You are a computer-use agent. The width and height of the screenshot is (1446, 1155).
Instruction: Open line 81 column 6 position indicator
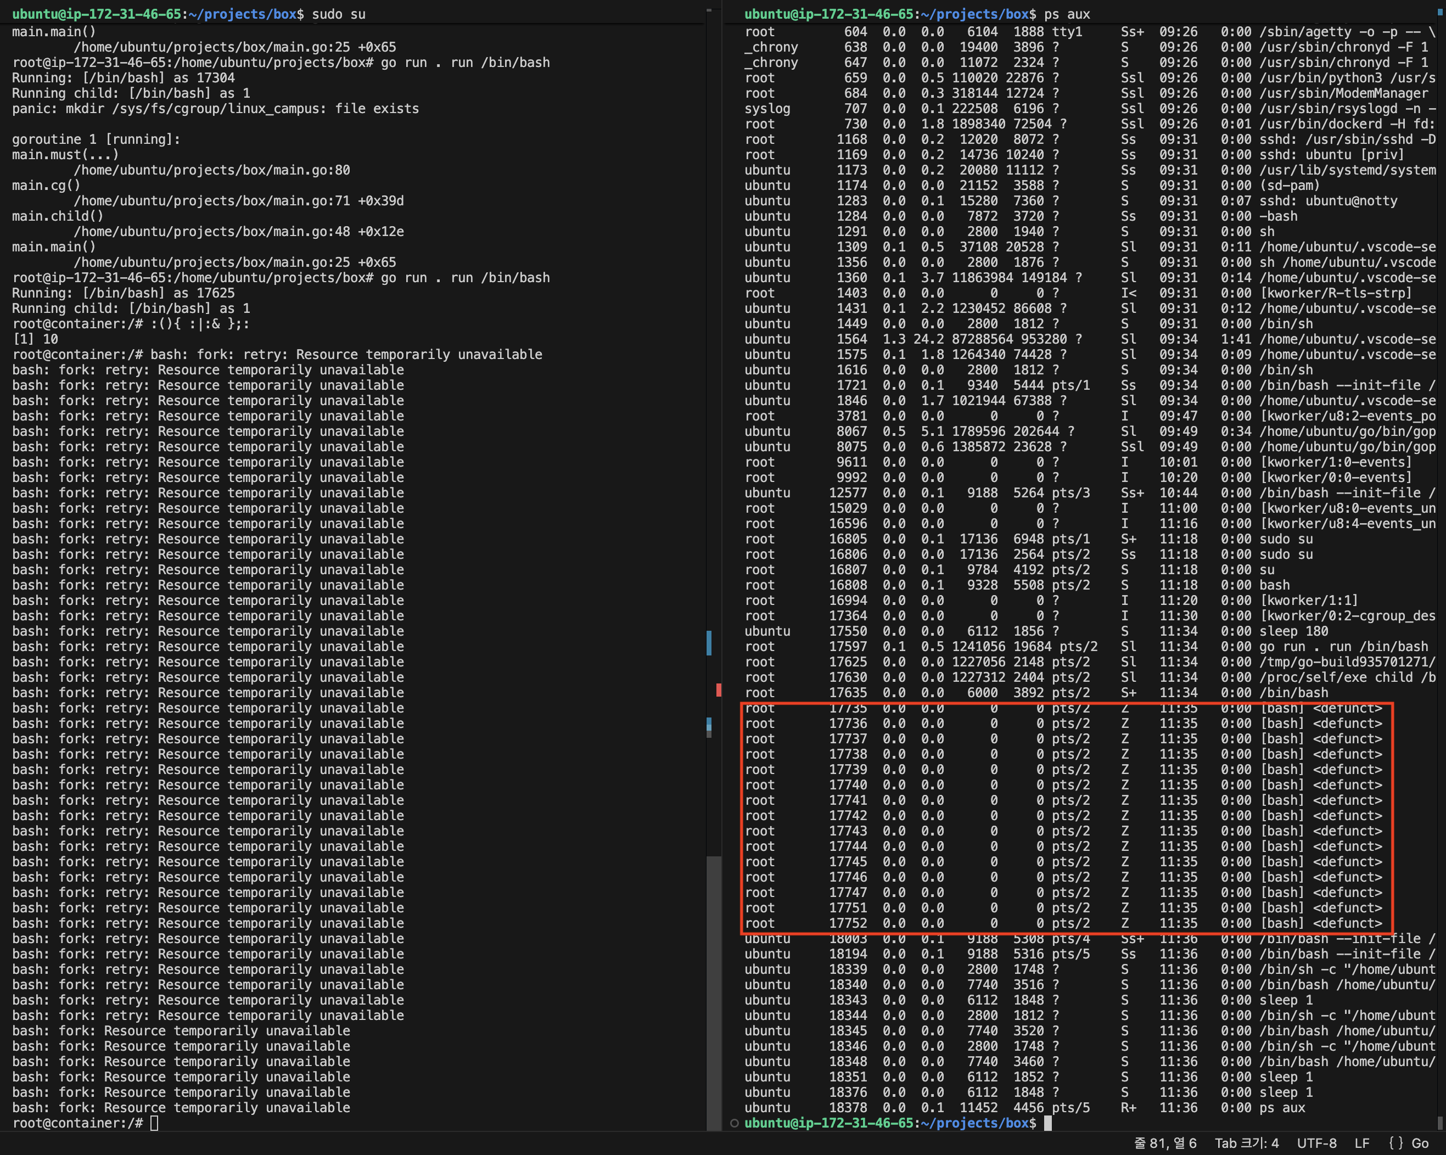click(x=1165, y=1143)
